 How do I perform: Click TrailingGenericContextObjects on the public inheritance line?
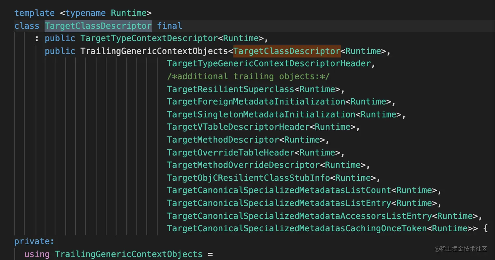coord(154,51)
